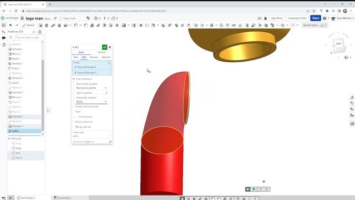The width and height of the screenshot is (355, 200).
Task: Open the Jens Nielsen user account menu
Action: (x=343, y=18)
